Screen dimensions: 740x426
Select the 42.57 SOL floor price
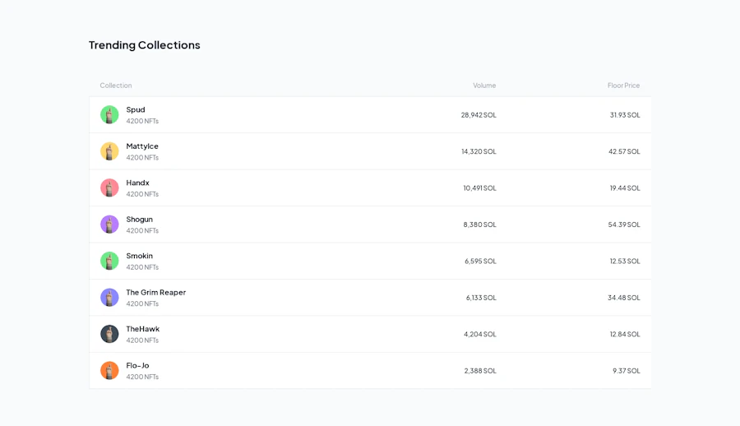(624, 151)
